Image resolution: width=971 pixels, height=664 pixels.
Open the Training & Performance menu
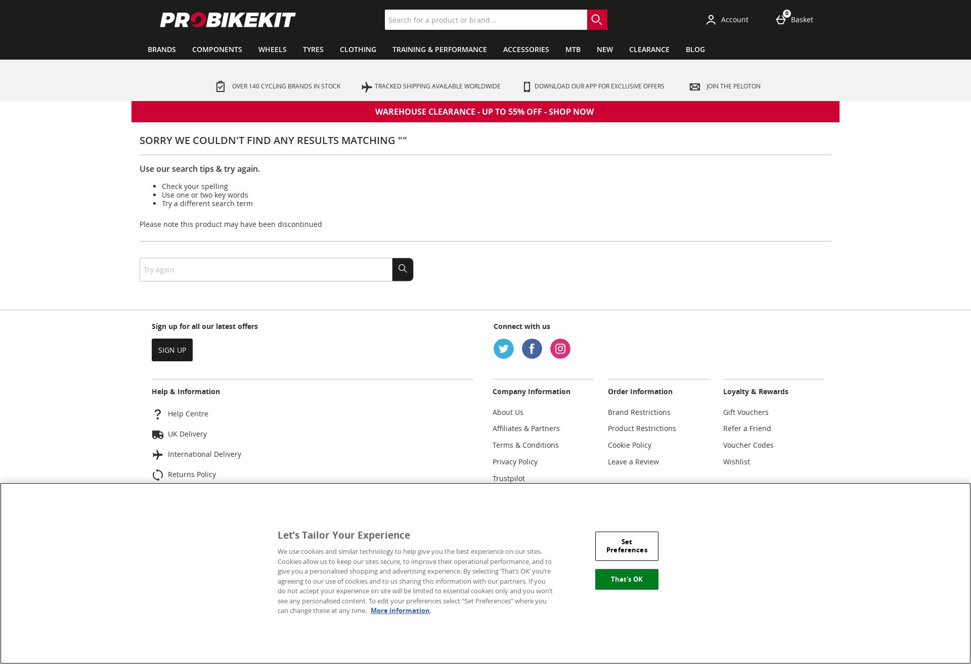(x=439, y=50)
